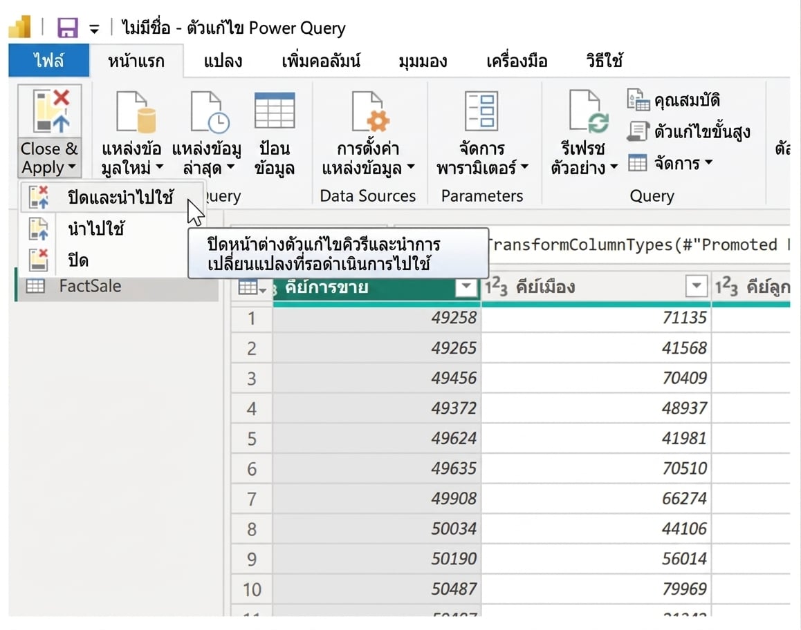Expand the รีเฟรชตัวอย่าง dropdown arrow
The image size is (801, 630).
pos(614,166)
